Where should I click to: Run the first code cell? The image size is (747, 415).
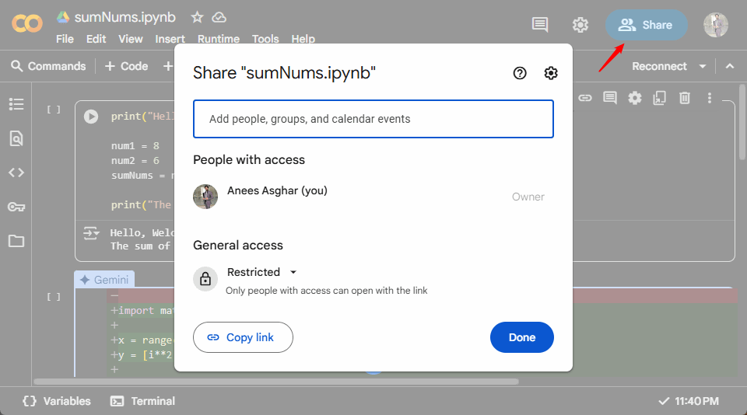click(91, 117)
